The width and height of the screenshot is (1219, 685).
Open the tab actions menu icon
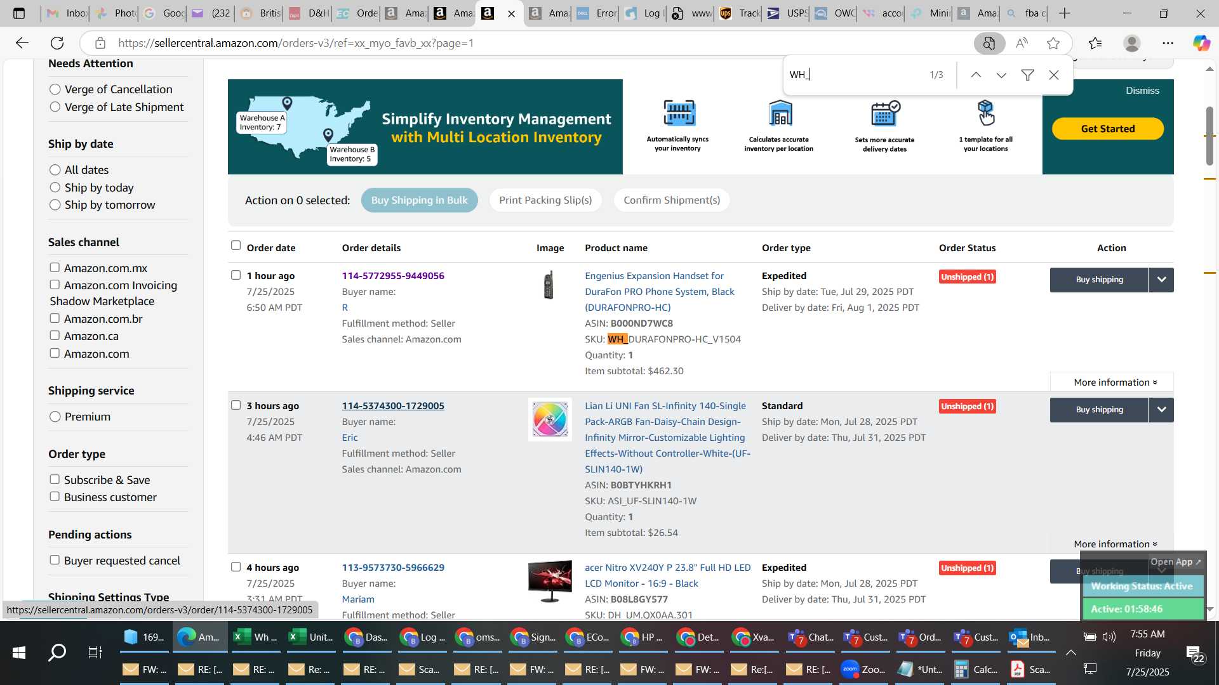click(19, 13)
